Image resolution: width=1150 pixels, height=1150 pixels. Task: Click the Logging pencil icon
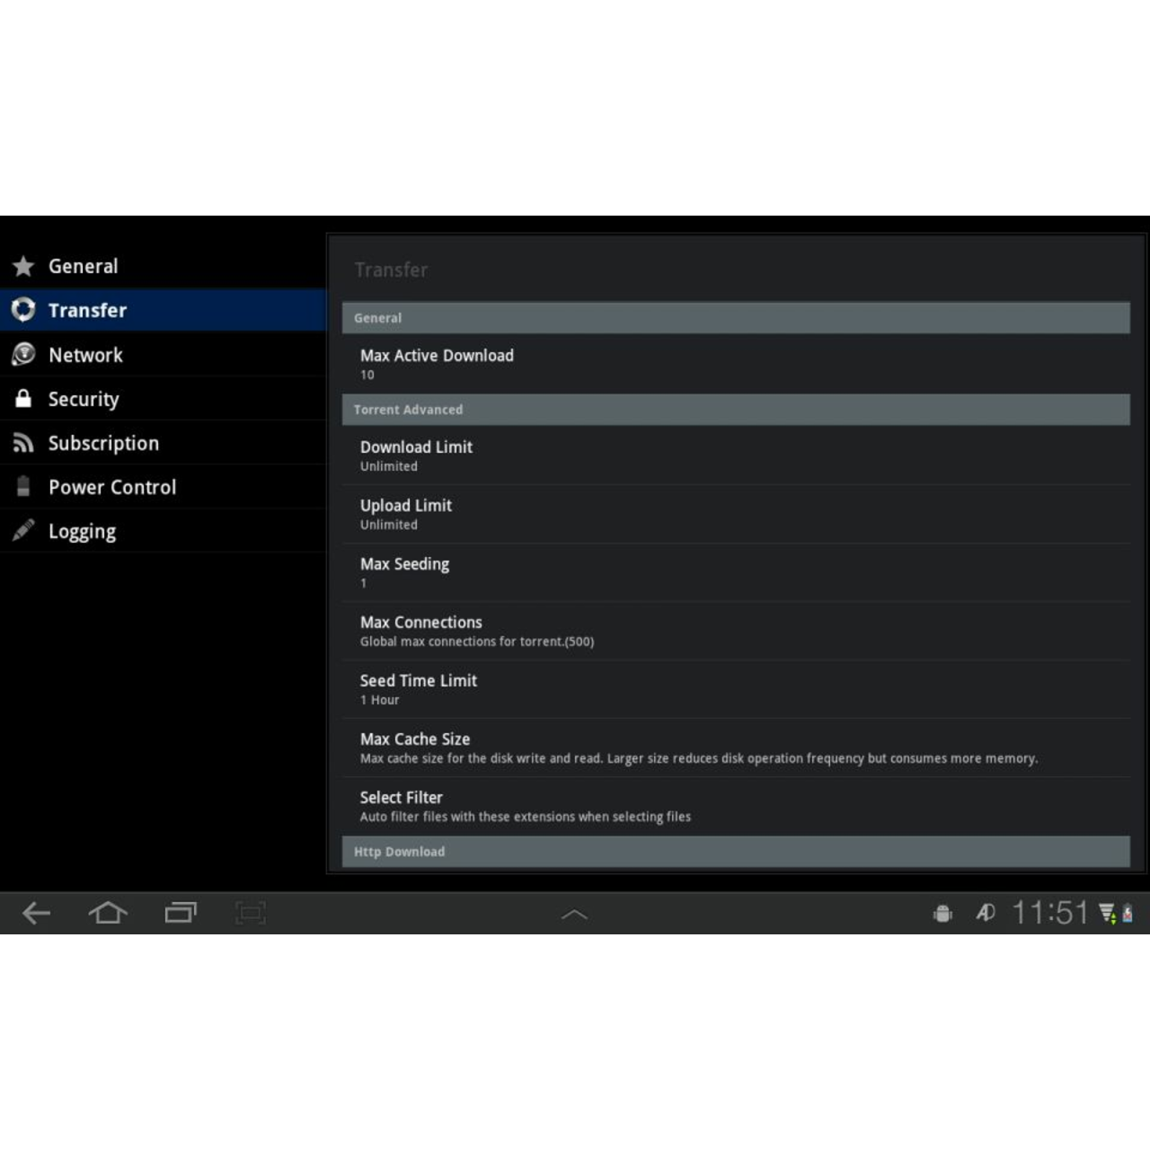[22, 530]
